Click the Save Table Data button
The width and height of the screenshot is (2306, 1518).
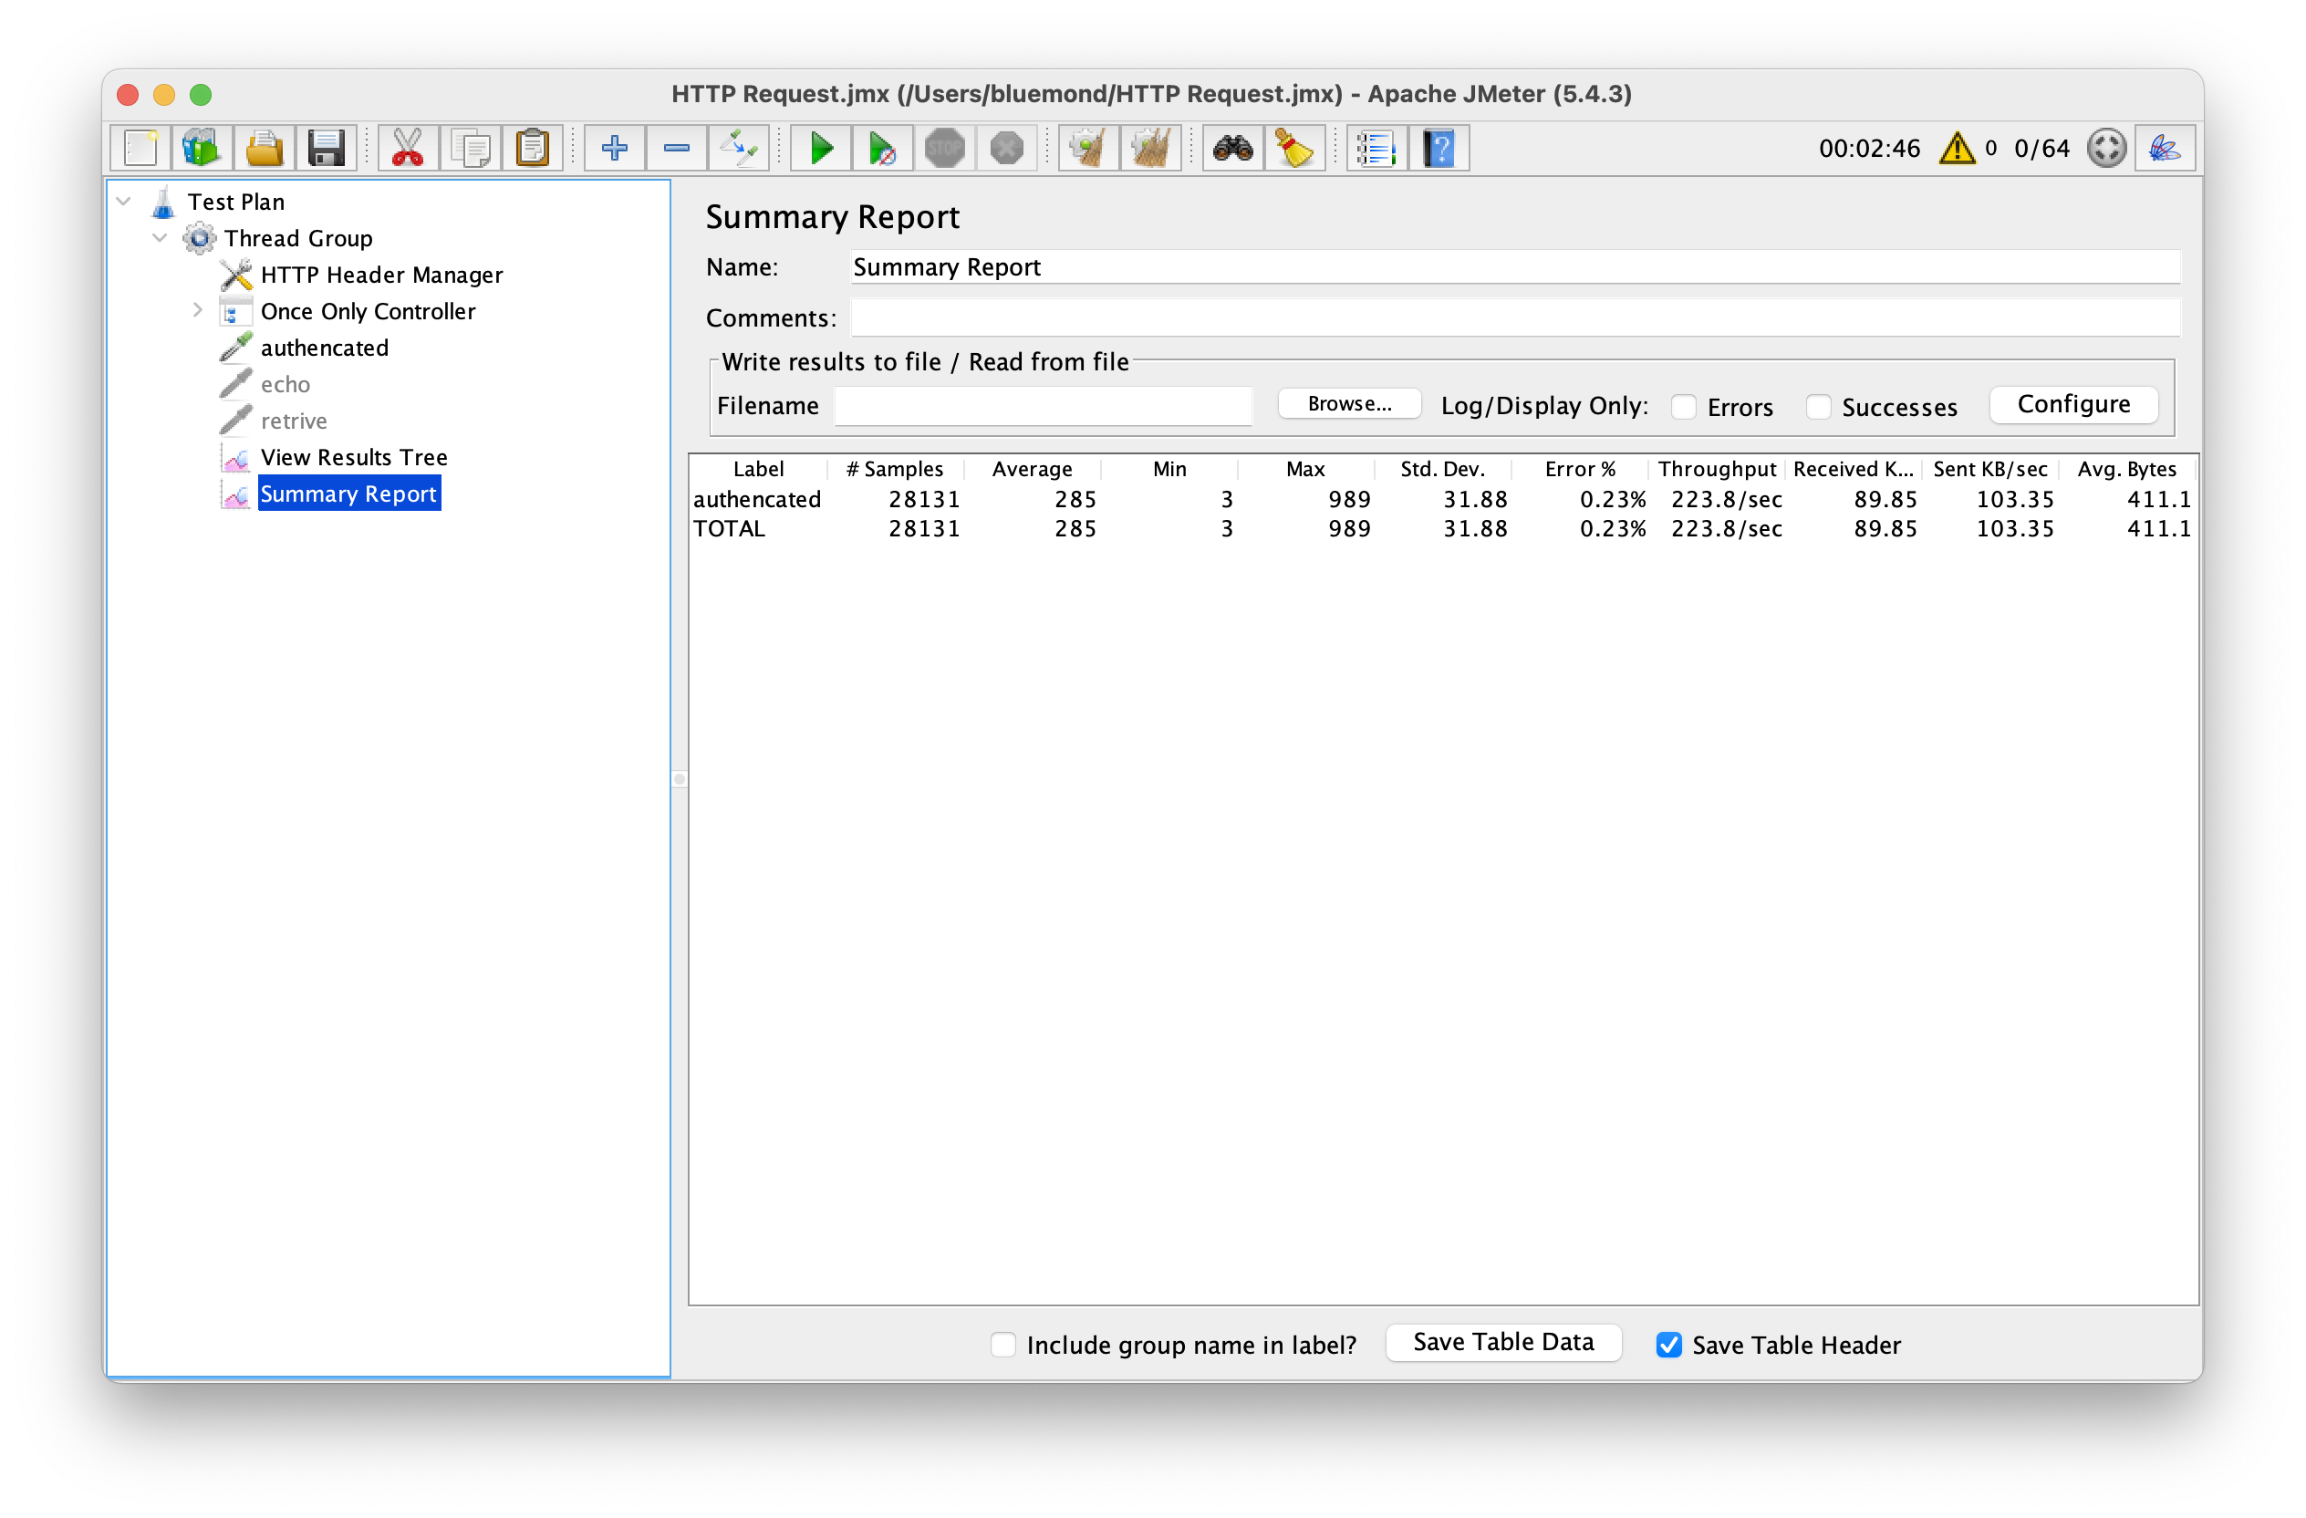[x=1502, y=1343]
